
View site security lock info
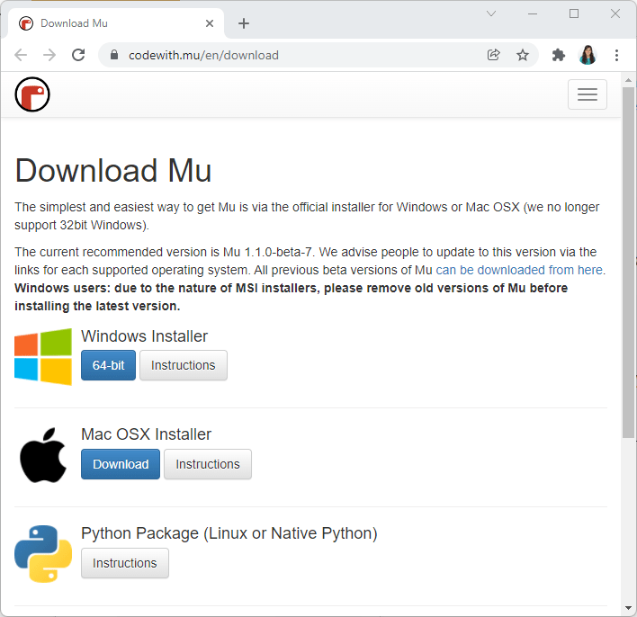click(x=114, y=55)
